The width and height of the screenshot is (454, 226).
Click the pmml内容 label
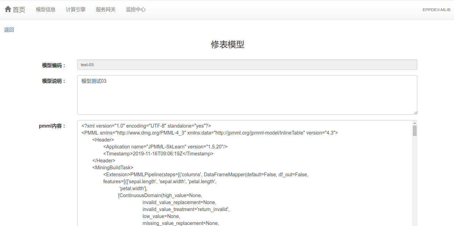52,126
